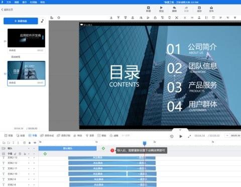Click the blue playhead marker on timeline ruler
This screenshot has height=187, width=241.
(x=145, y=143)
